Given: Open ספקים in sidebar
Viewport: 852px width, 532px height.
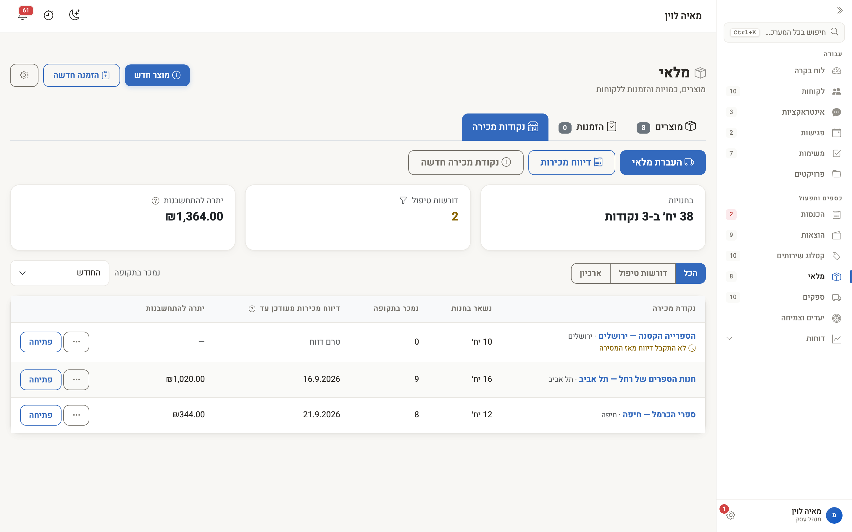Looking at the screenshot, I should [784, 297].
